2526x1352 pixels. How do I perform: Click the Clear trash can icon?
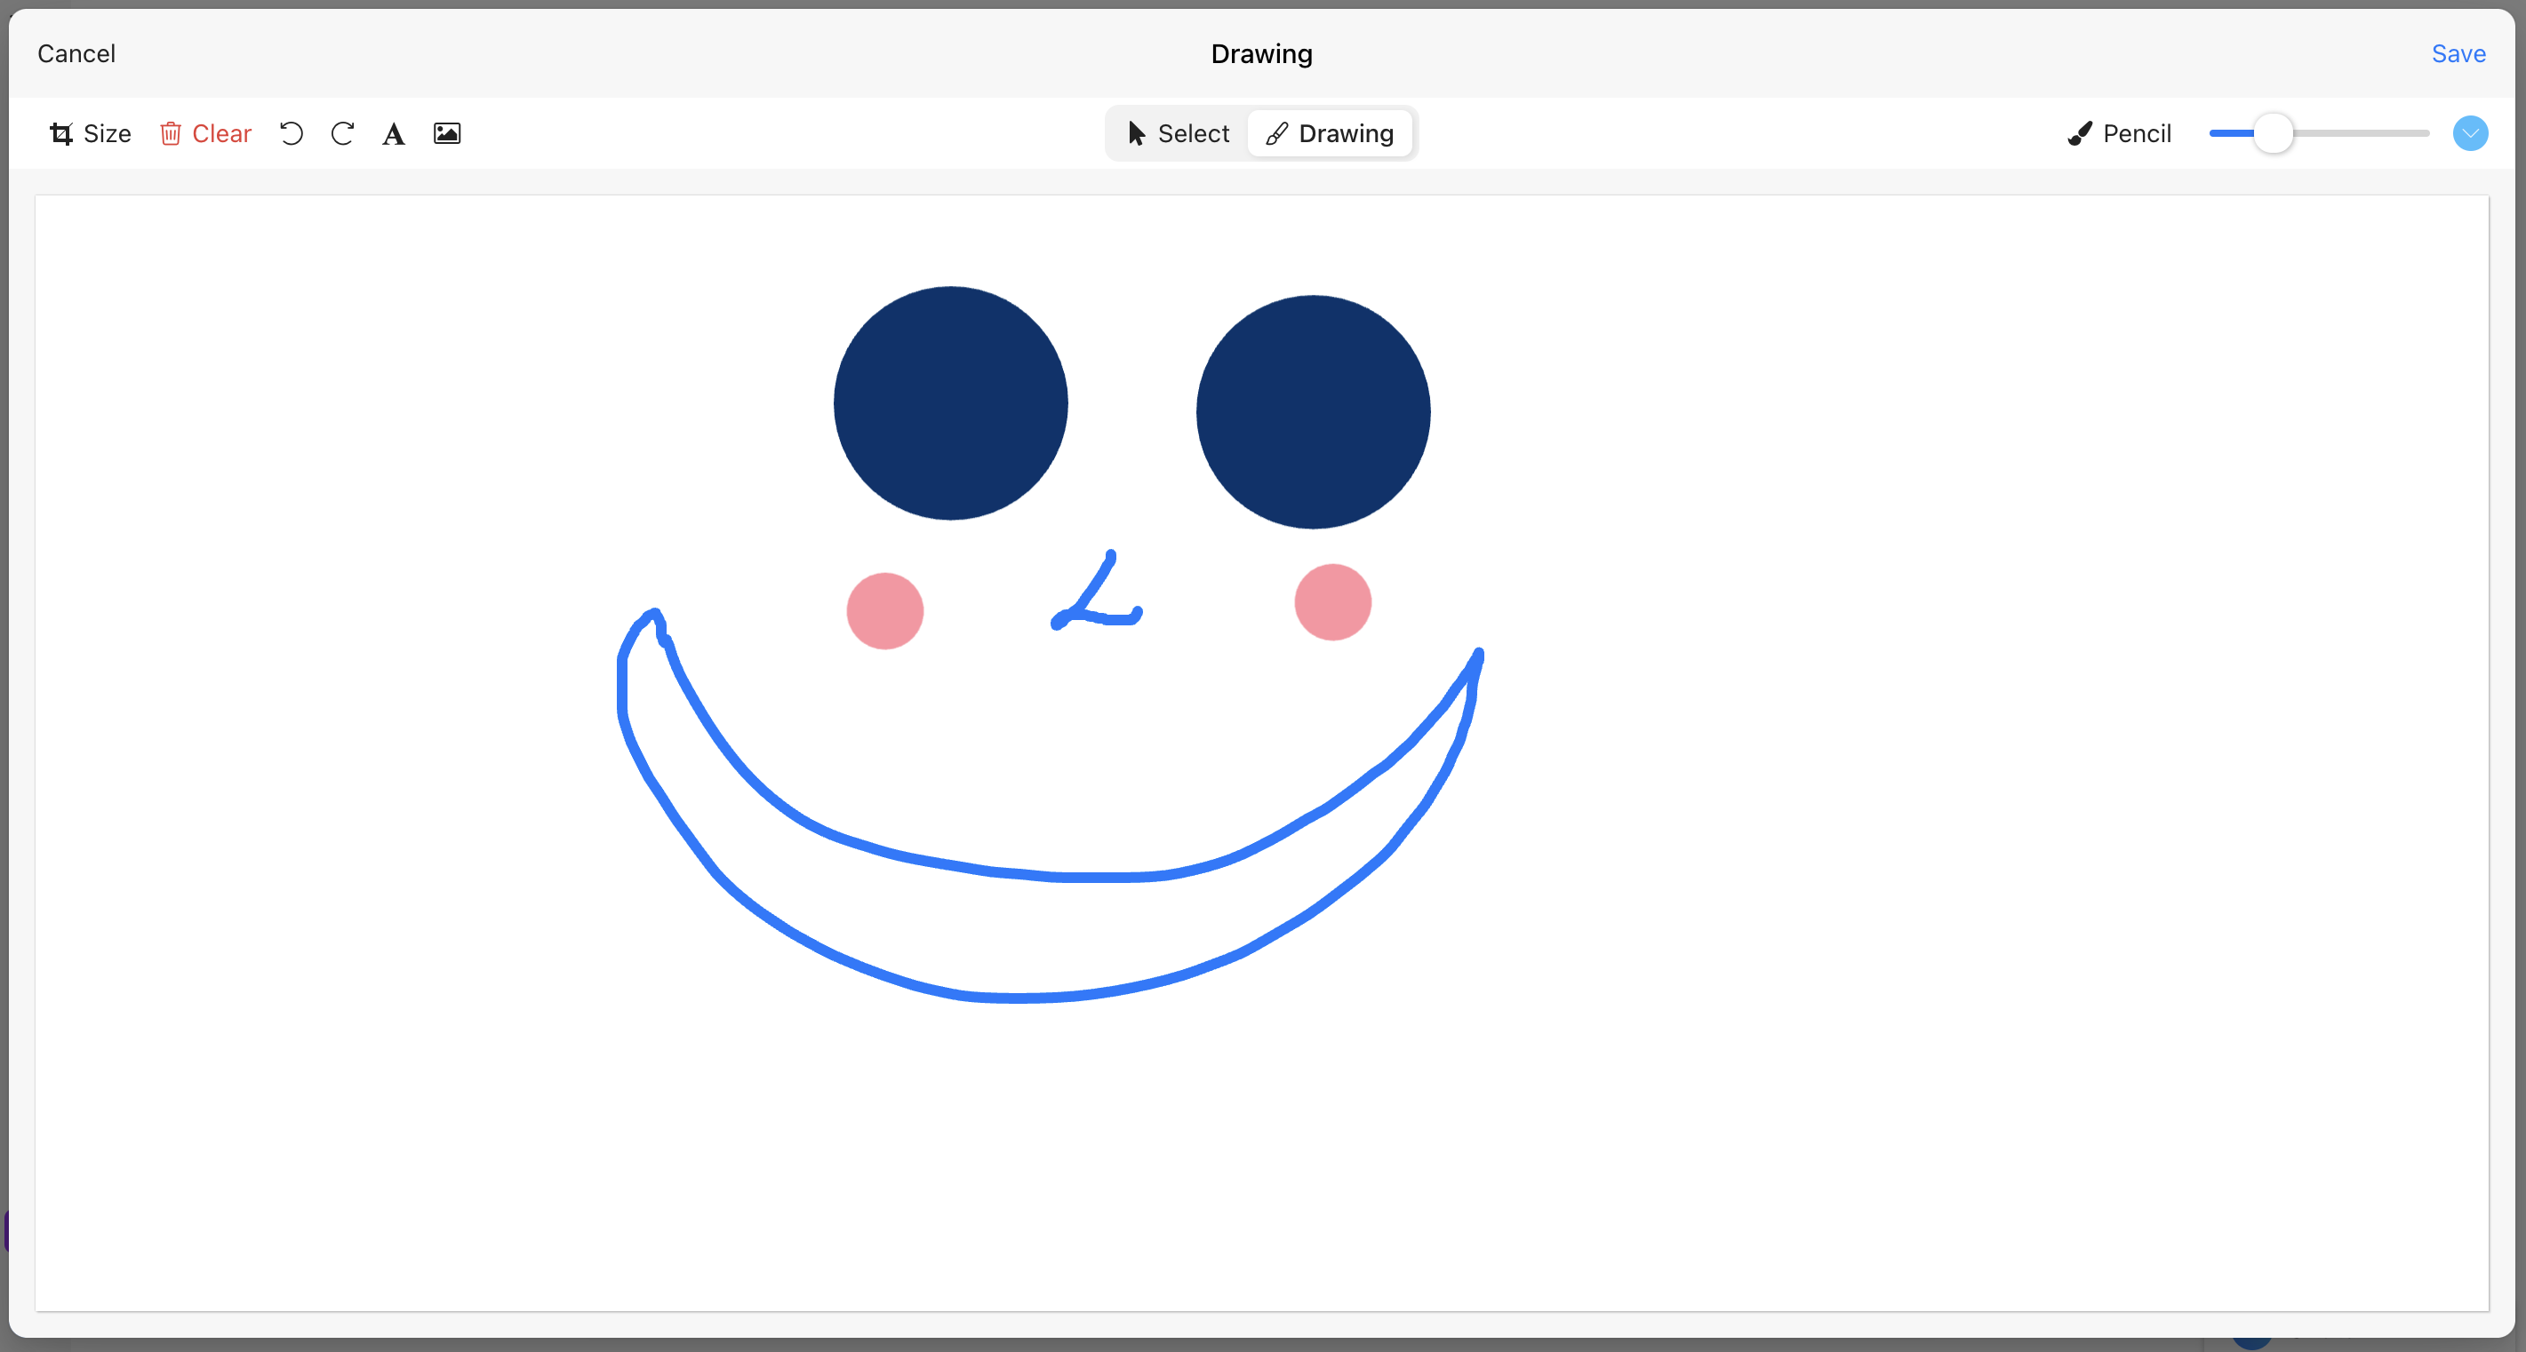coord(171,133)
